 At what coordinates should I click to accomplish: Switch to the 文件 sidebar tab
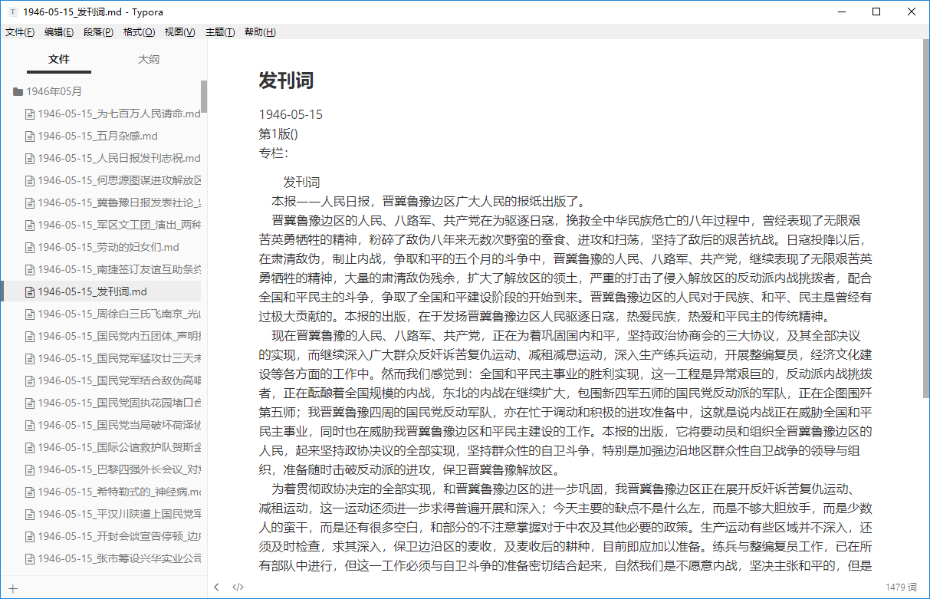click(59, 59)
